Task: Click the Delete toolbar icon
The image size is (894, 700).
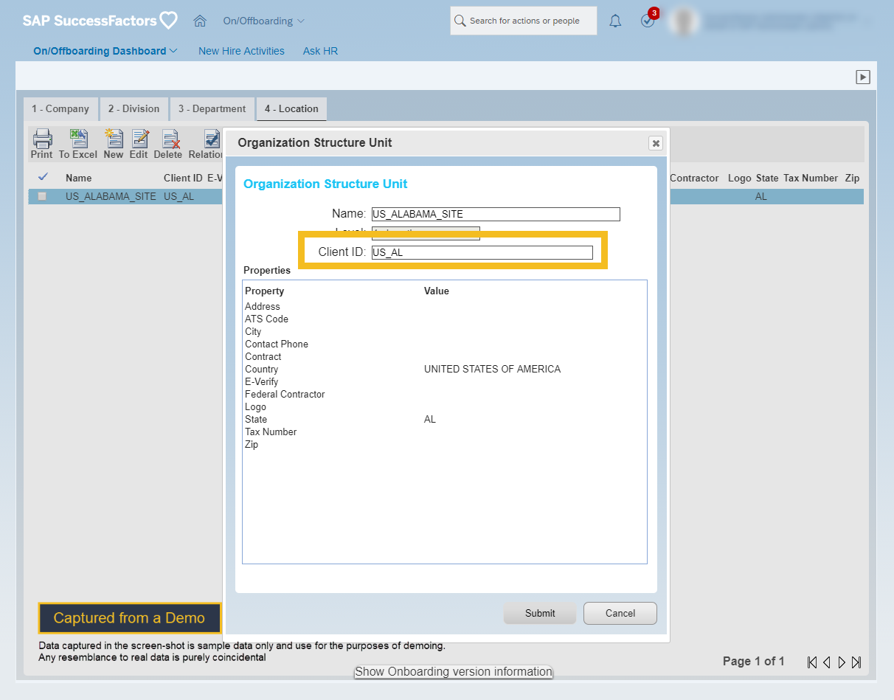Action: [168, 143]
